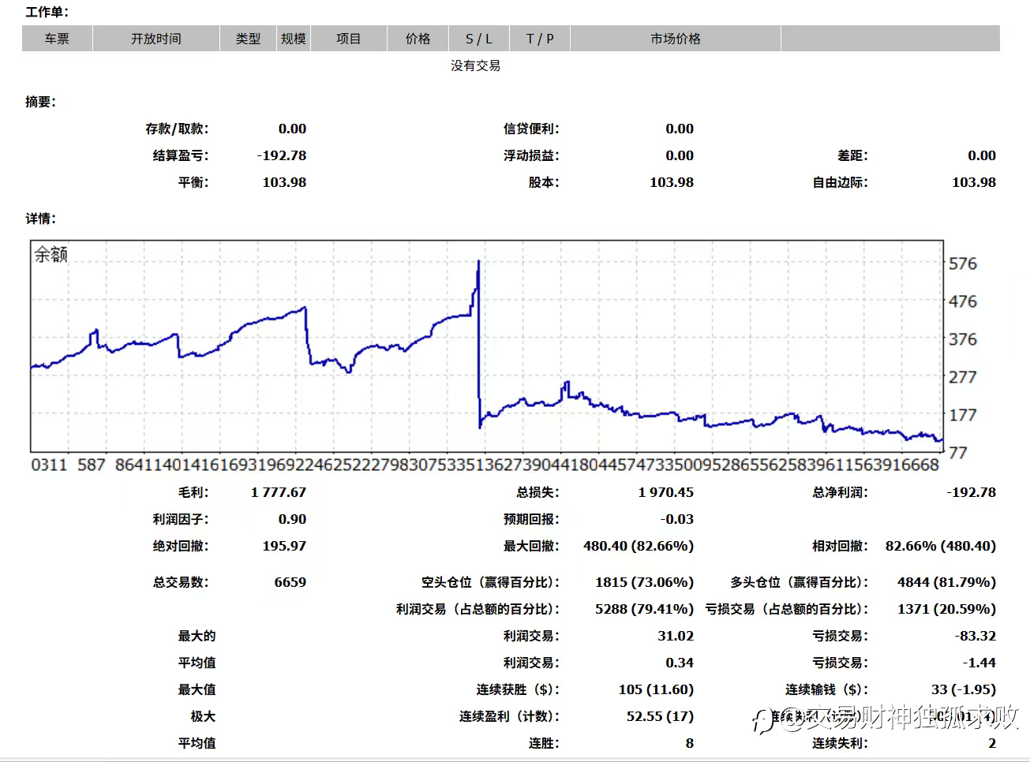Select the 结算盈亏 value -192.78
The width and height of the screenshot is (1030, 762).
282,155
